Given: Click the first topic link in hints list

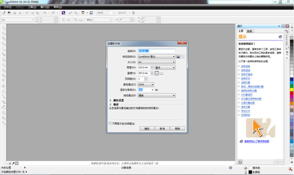Looking at the screenshot, I should (x=246, y=66).
